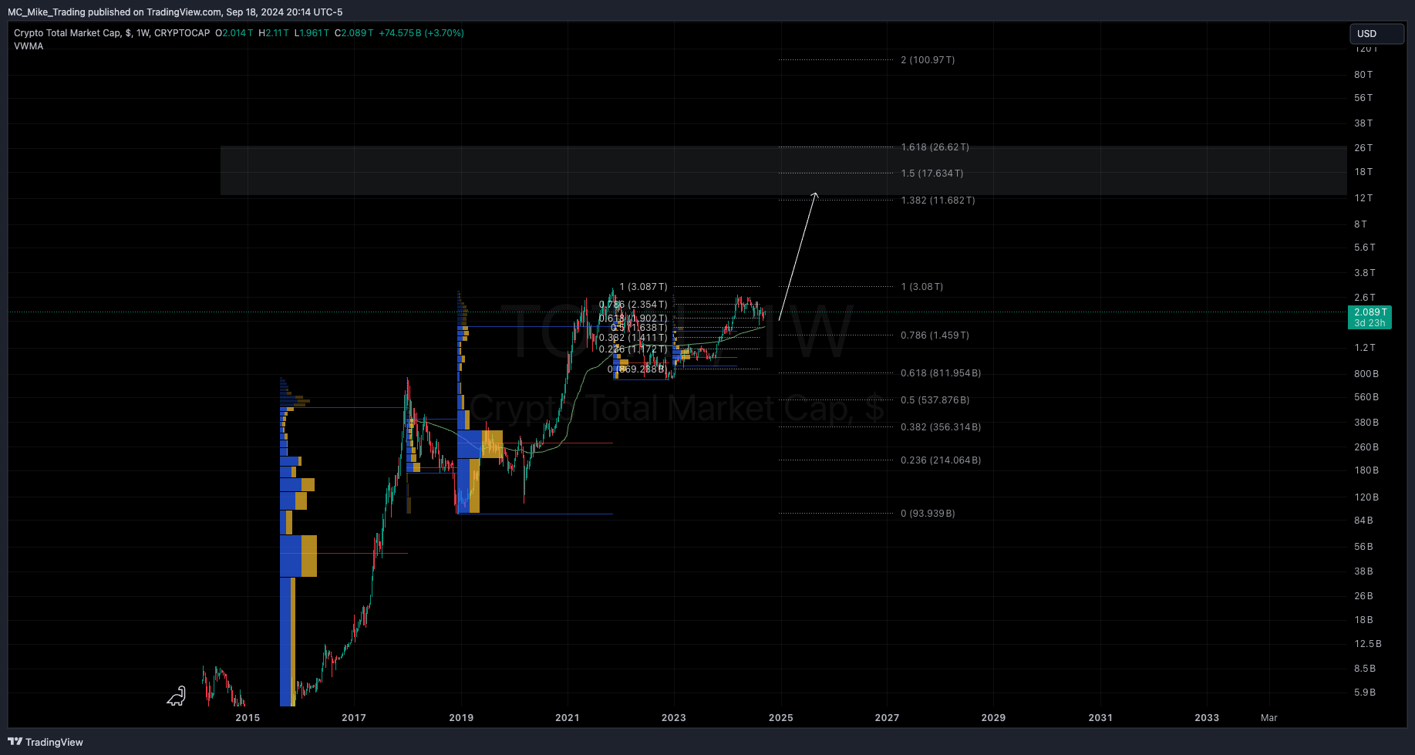
Task: Click the 5.9B tick on the price scale
Action: click(1365, 693)
